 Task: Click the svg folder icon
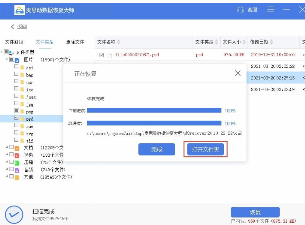pos(22,134)
